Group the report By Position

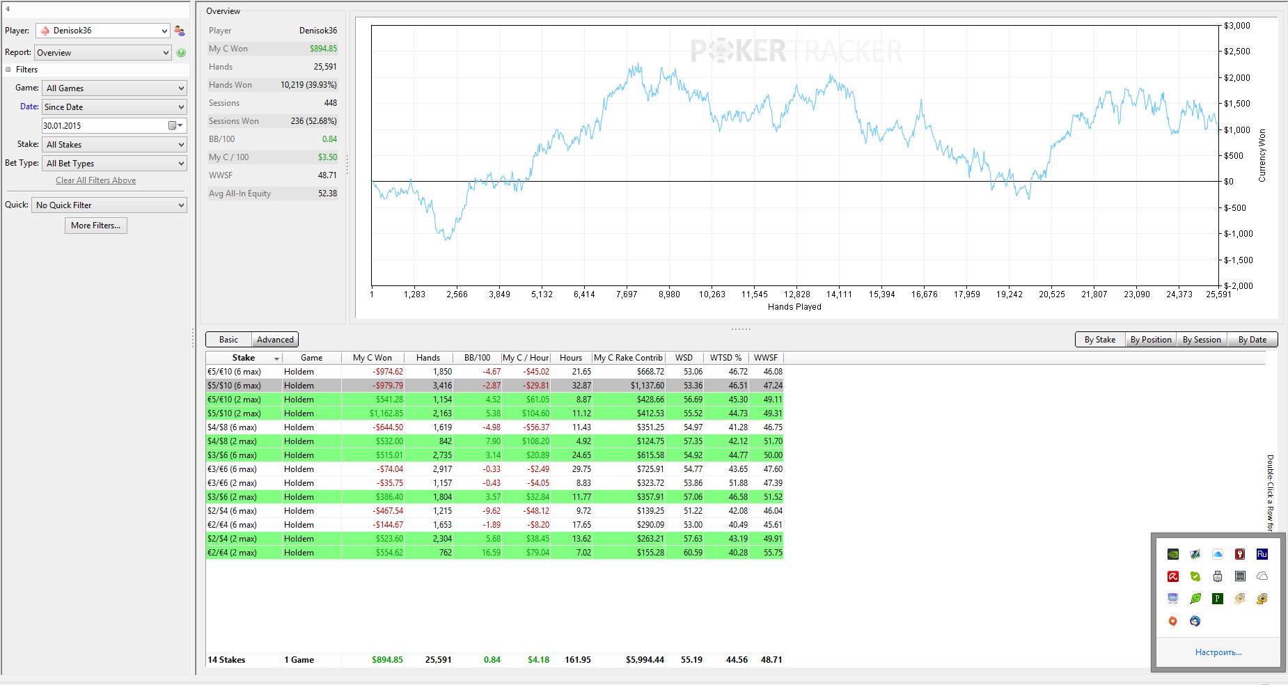point(1151,340)
